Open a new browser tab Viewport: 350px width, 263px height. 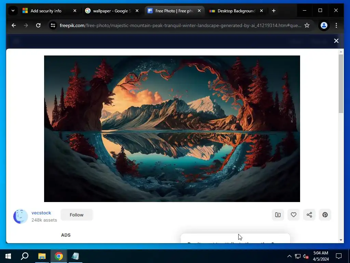pyautogui.click(x=274, y=11)
